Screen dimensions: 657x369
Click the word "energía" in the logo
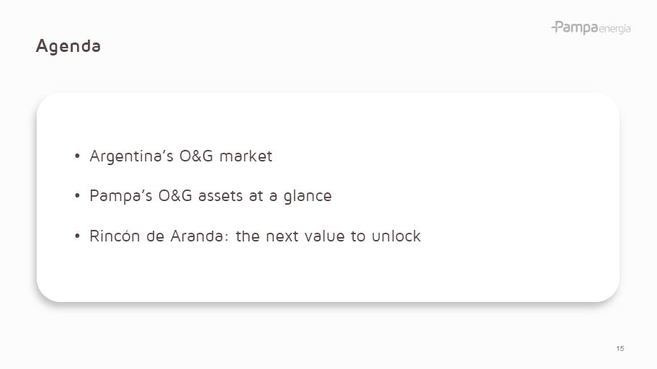pos(614,29)
